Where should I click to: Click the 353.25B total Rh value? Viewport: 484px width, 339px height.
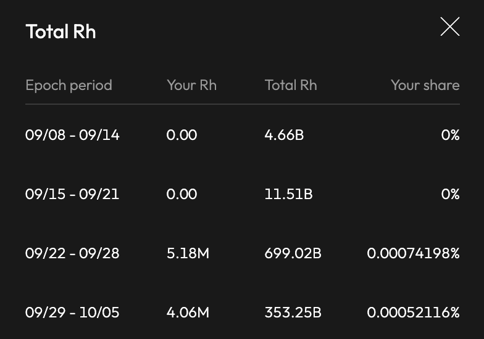293,312
